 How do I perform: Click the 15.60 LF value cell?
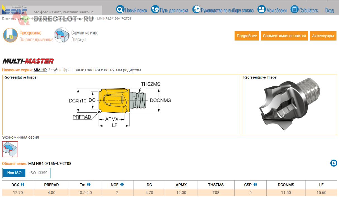click(321, 193)
